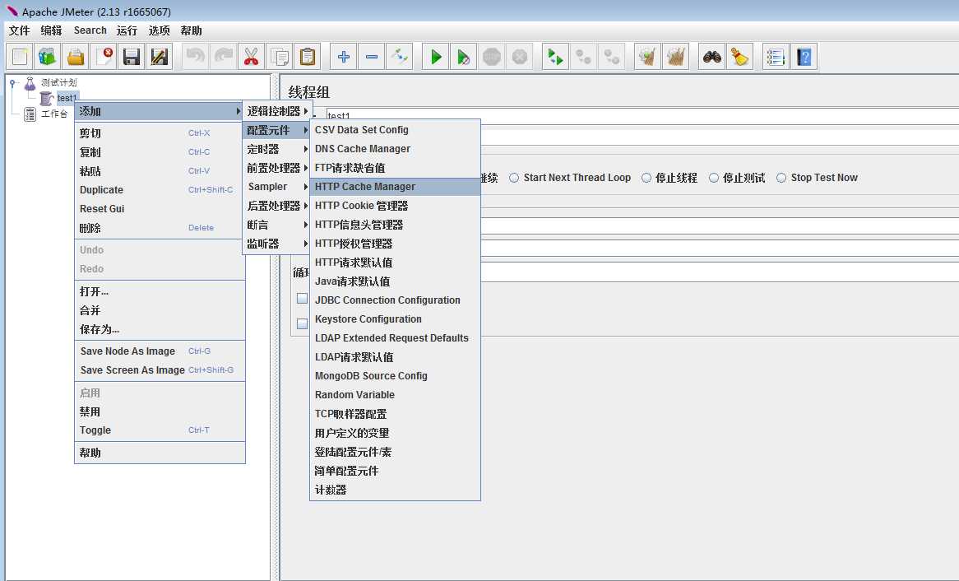Expand the 定时器 submenu

pos(277,149)
